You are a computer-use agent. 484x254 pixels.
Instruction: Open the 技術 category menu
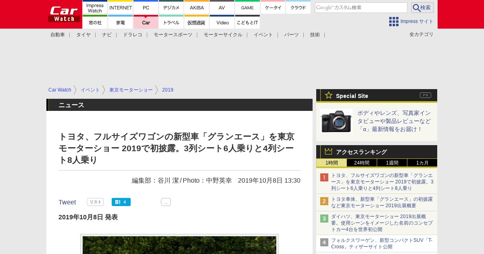(x=315, y=35)
